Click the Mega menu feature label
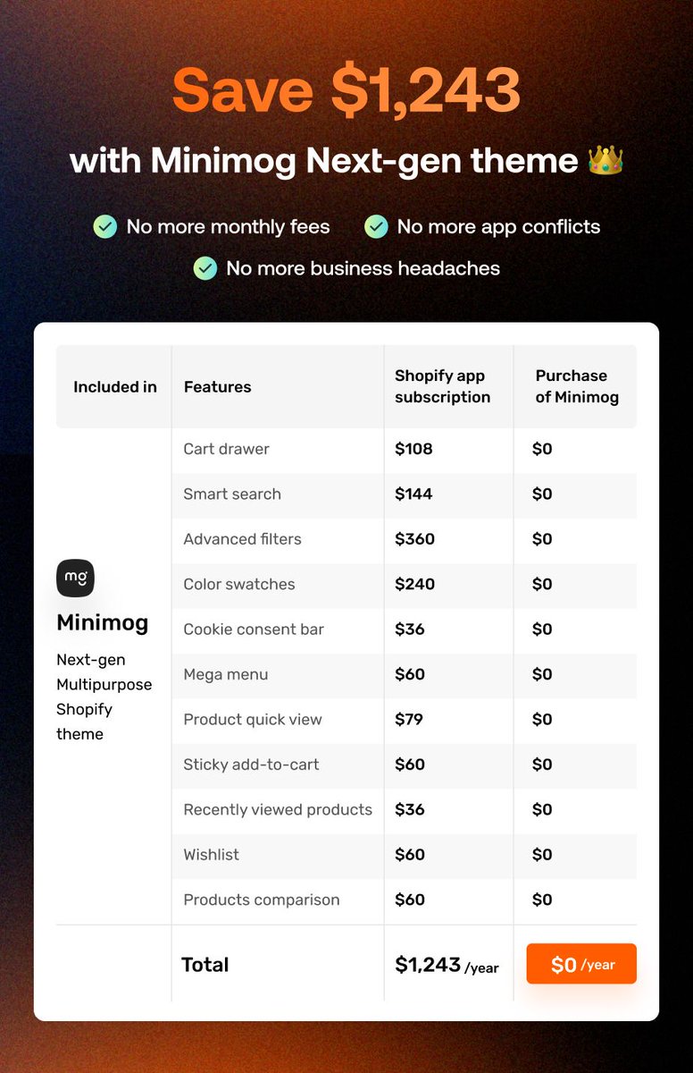The height and width of the screenshot is (1073, 693). point(226,674)
